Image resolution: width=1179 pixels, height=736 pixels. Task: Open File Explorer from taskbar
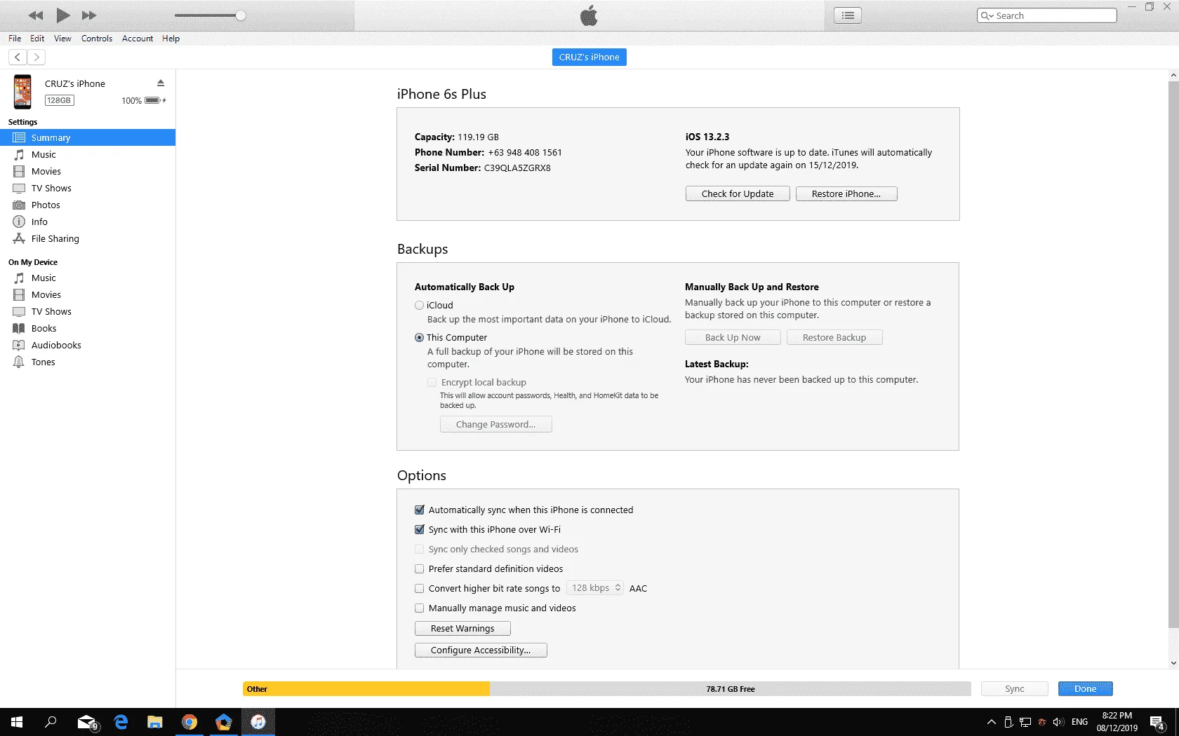click(155, 722)
